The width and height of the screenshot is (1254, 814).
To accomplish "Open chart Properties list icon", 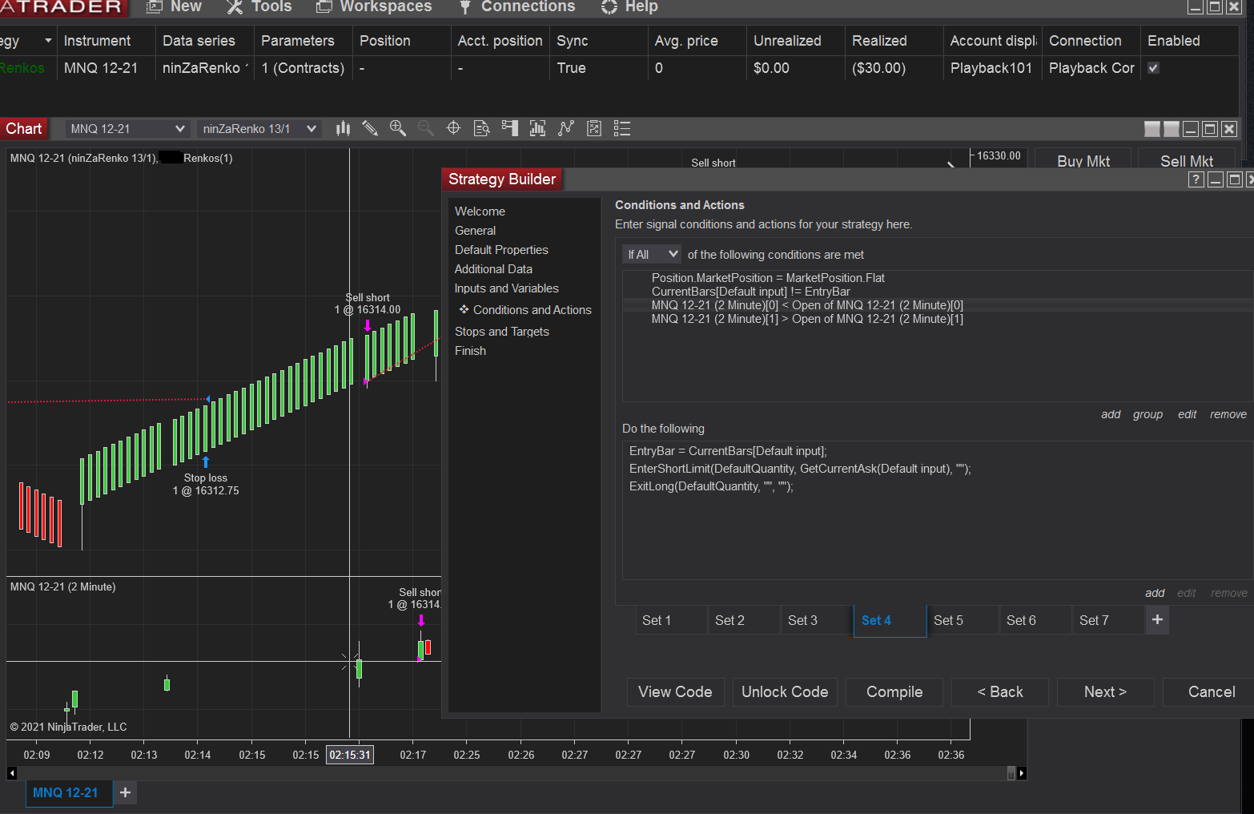I will pos(622,128).
